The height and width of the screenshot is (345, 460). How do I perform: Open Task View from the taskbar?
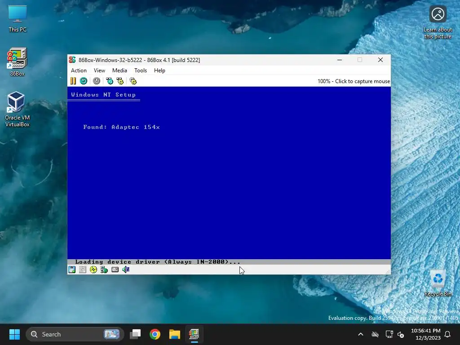[135, 334]
